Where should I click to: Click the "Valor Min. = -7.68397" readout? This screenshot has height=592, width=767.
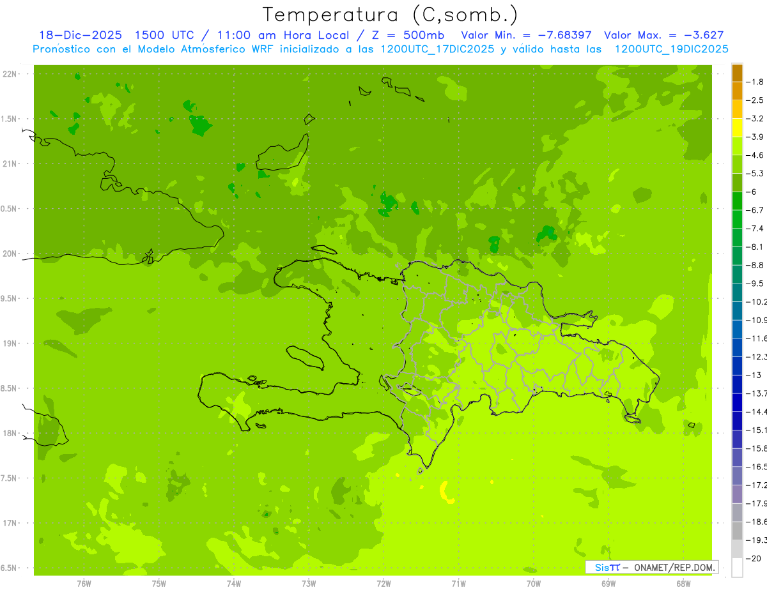(526, 35)
